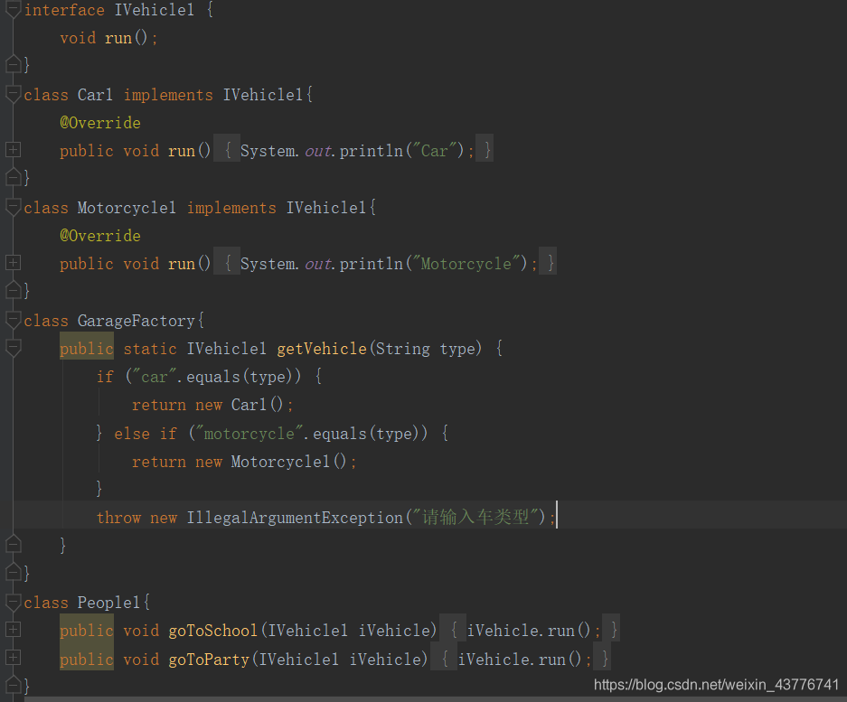Image resolution: width=847 pixels, height=702 pixels.
Task: Expand folded goToSchool method
Action: pos(13,629)
